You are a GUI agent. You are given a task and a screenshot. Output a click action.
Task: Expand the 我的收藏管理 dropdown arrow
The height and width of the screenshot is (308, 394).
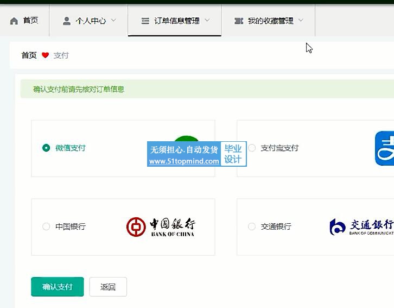tap(301, 20)
